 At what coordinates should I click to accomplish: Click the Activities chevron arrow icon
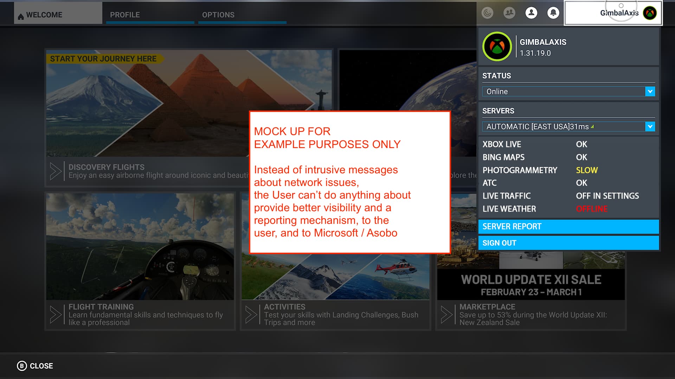(251, 314)
